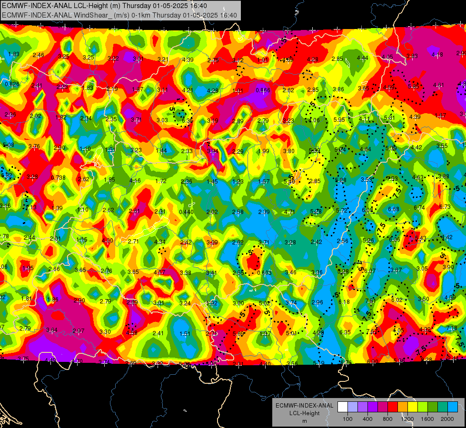Click the map value '3.94'
This screenshot has width=466, height=428.
[x=213, y=151]
